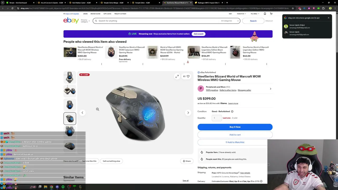Click Message seller link

(x=244, y=90)
